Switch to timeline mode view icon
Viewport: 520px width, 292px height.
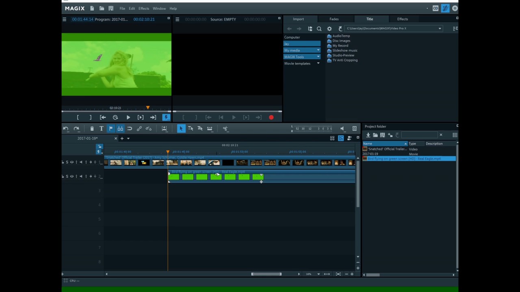coord(341,138)
